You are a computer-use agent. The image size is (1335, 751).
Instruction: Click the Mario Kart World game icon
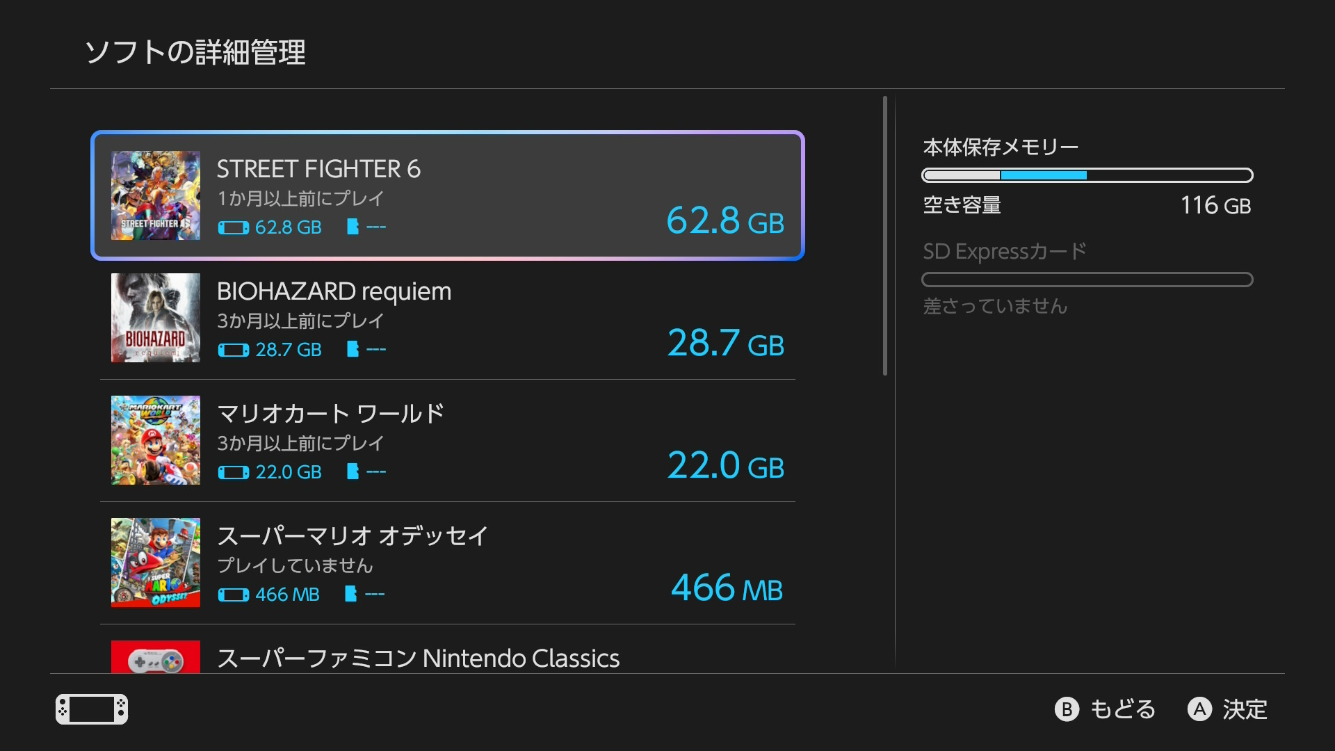(156, 440)
